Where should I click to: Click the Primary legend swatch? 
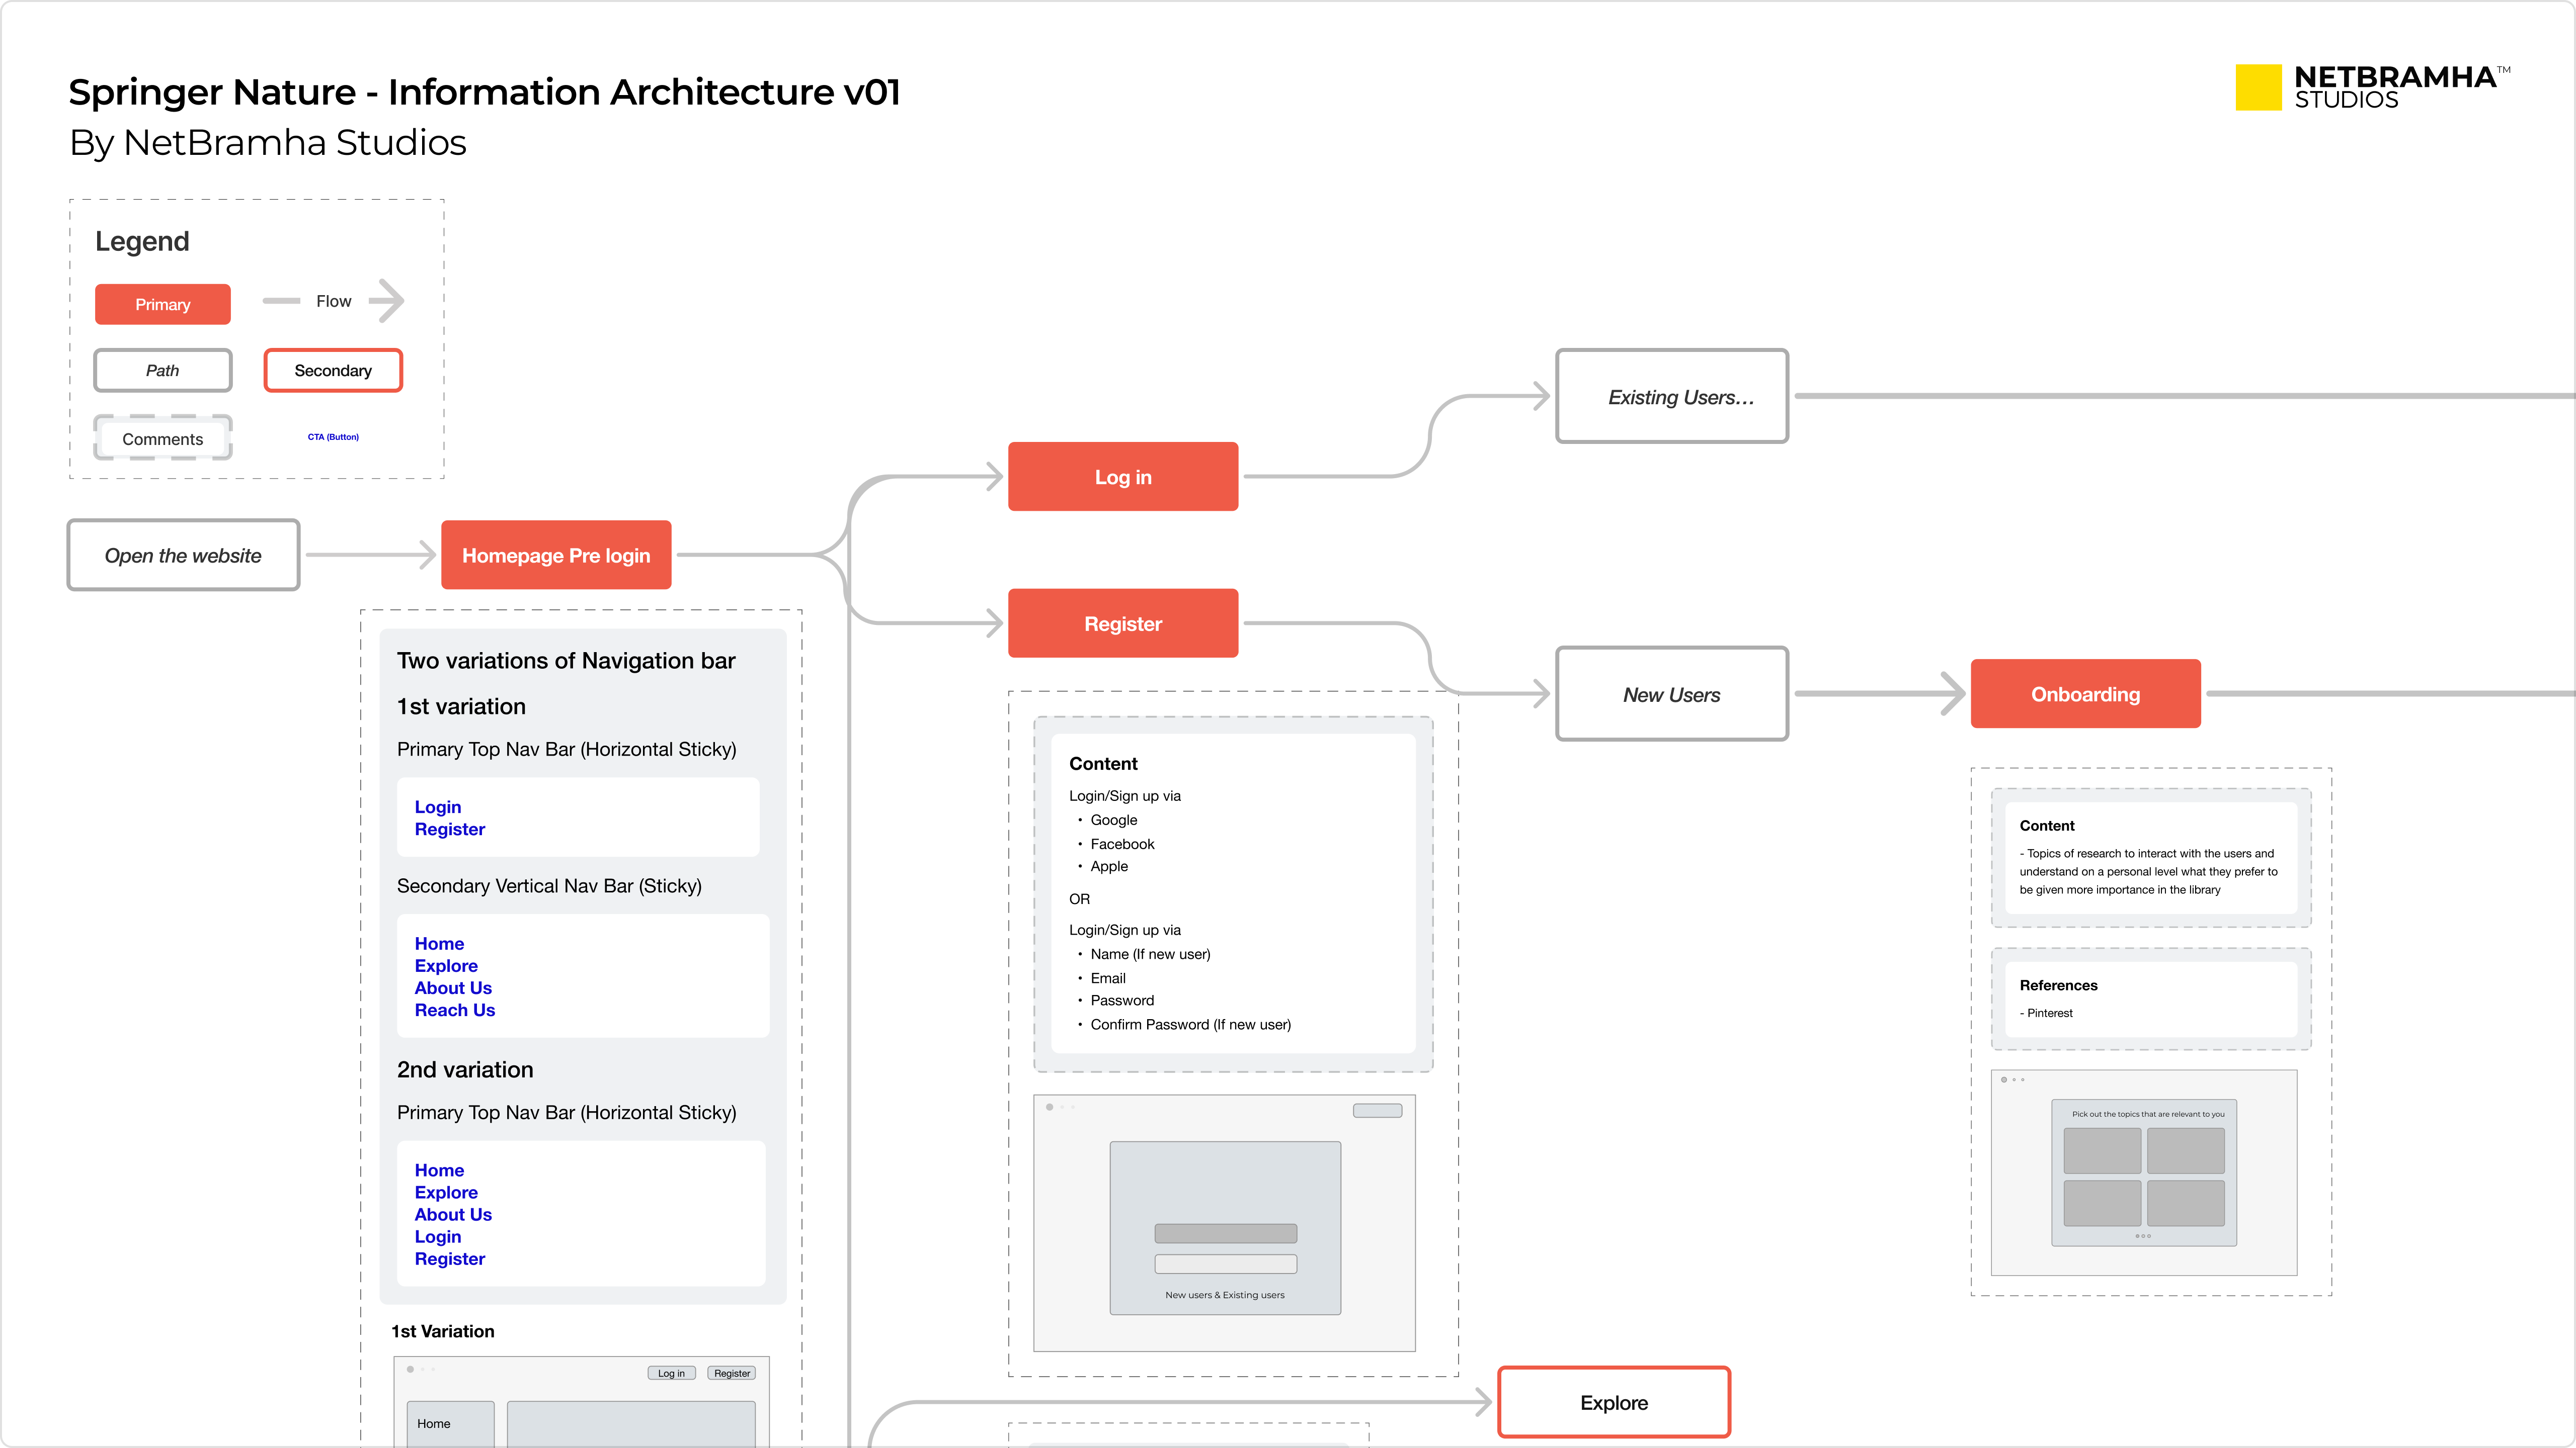[163, 304]
